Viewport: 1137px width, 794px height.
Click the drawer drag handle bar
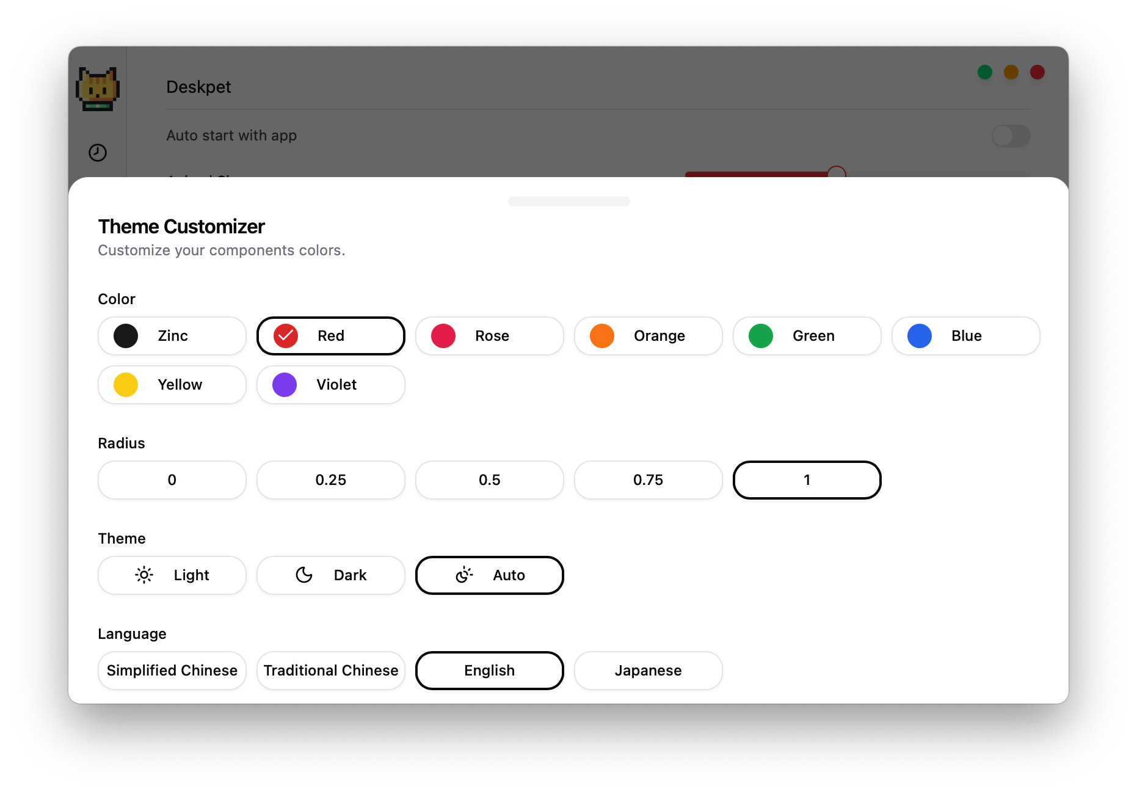point(568,202)
